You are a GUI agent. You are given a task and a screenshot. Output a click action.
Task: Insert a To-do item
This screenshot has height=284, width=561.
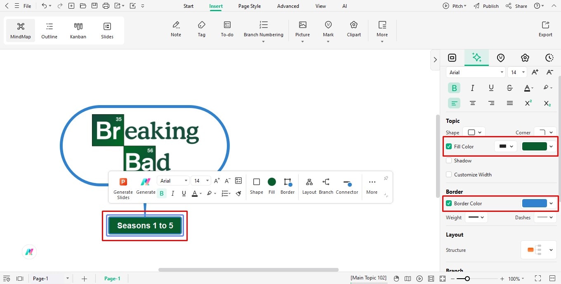pos(227,29)
